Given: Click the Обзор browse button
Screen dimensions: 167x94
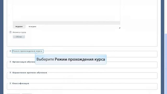Looking at the screenshot, I should (19, 37).
